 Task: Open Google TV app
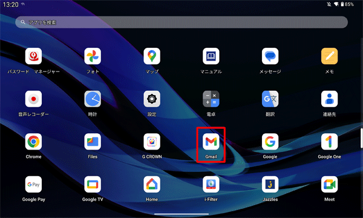point(93,185)
